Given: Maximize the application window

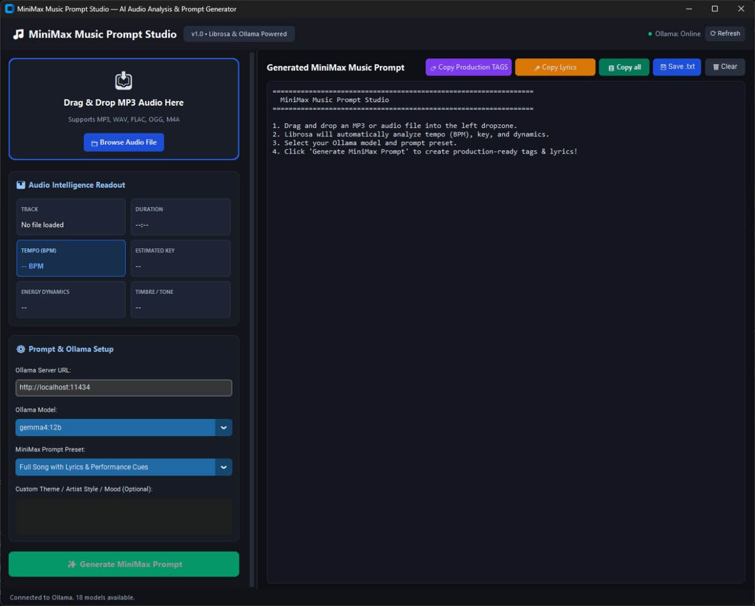Looking at the screenshot, I should [715, 9].
